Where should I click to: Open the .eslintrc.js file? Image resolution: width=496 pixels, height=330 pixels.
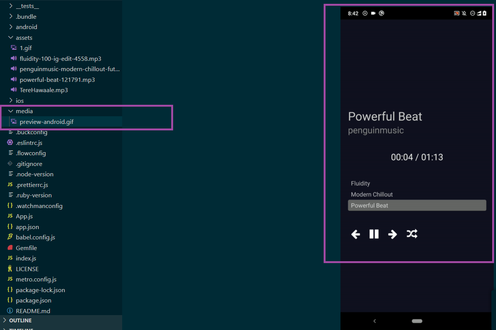29,143
